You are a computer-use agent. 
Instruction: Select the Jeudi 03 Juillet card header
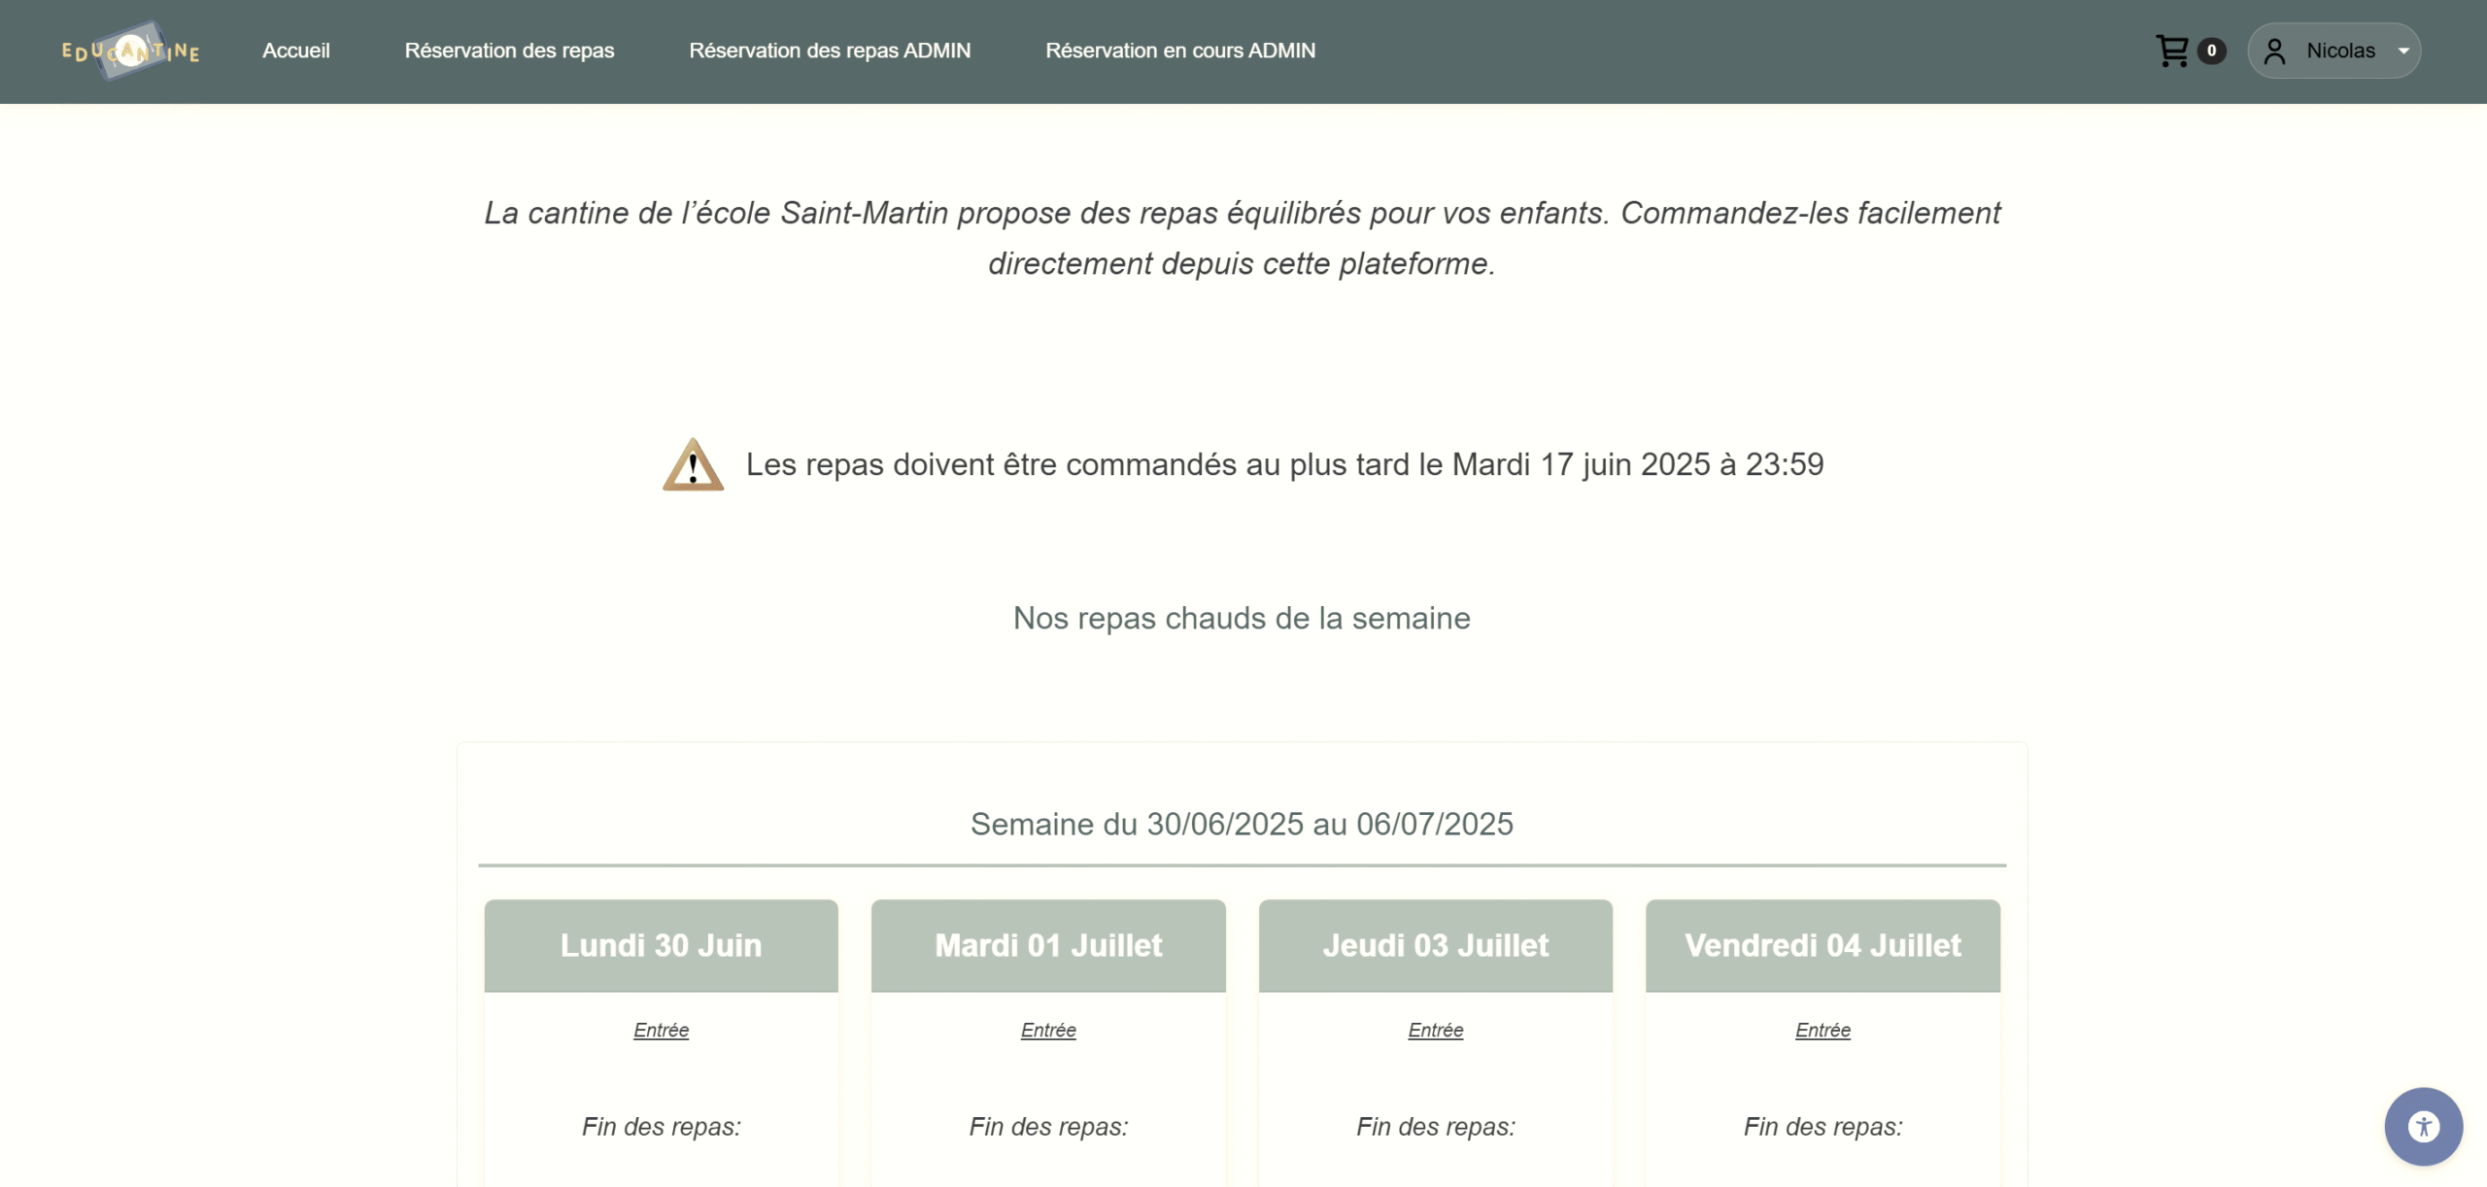coord(1435,945)
